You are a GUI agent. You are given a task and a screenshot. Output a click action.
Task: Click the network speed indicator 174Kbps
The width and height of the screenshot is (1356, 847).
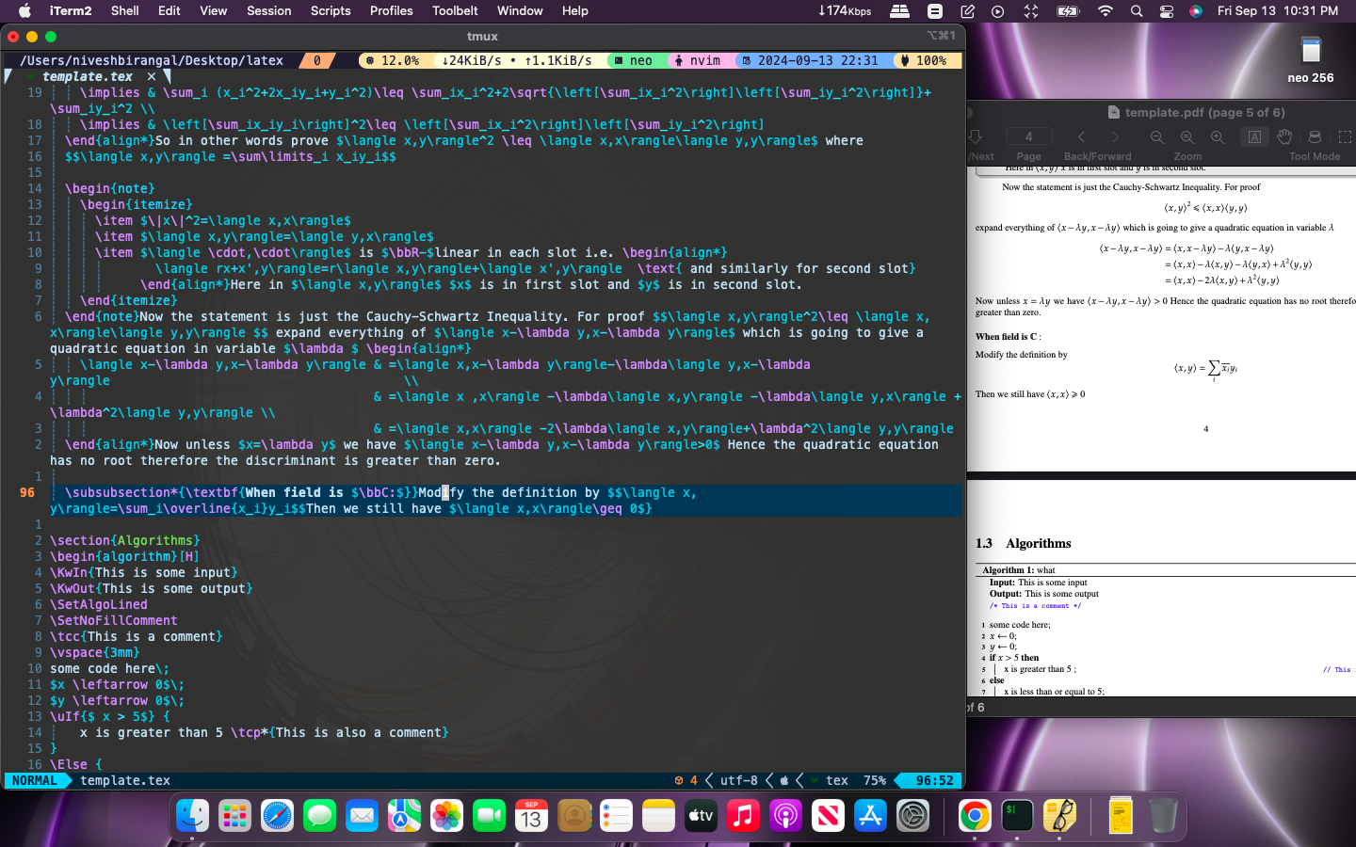click(845, 10)
